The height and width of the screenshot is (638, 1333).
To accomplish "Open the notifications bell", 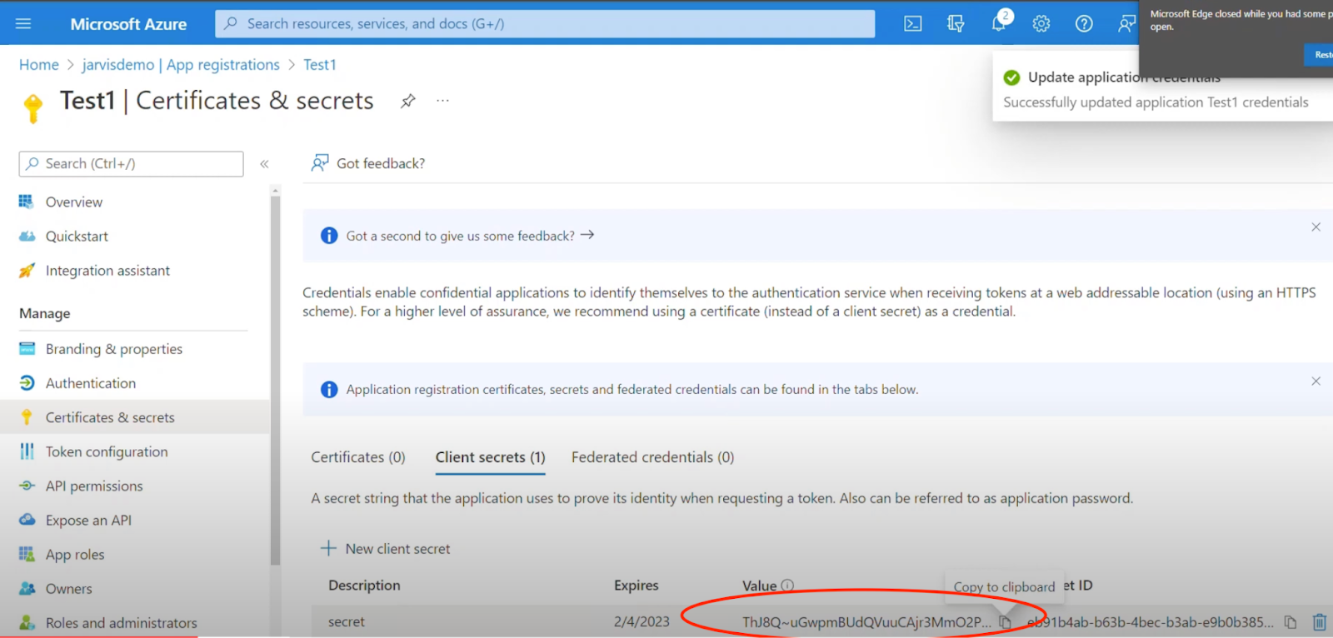I will (999, 24).
